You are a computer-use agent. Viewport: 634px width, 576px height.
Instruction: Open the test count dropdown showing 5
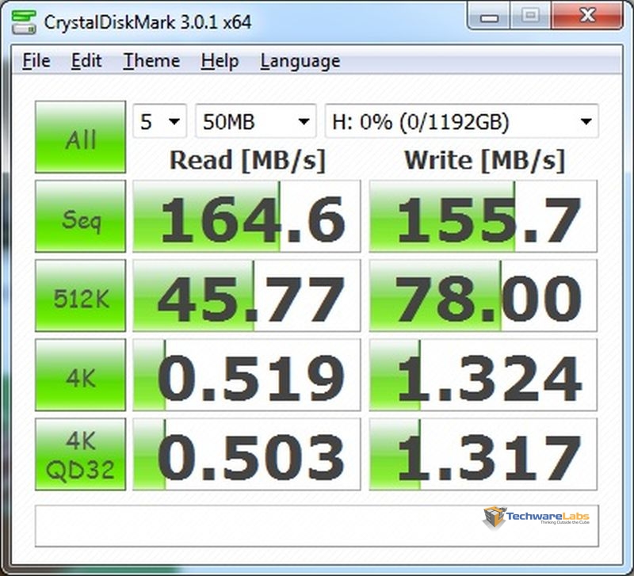click(x=160, y=121)
